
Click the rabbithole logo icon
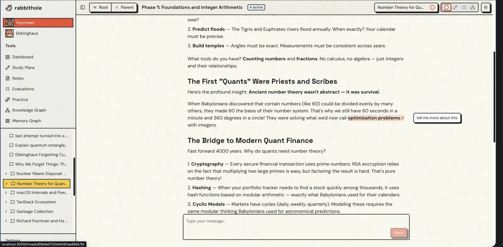(9, 8)
